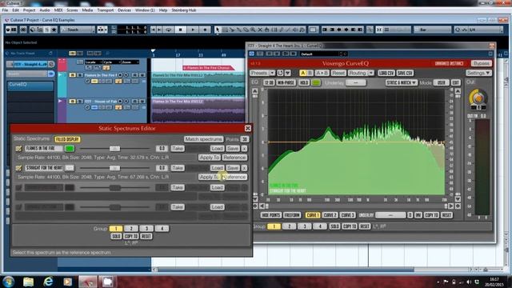Viewport: 512px width, 288px height.
Task: Select the Object Selection arrow tool
Action: [218, 30]
